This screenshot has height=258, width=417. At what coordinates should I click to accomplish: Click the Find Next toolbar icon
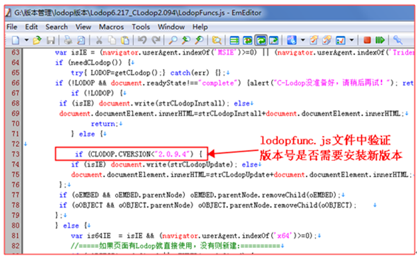(x=186, y=40)
